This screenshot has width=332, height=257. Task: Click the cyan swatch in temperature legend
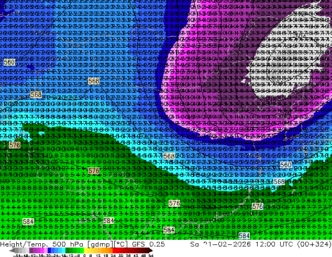(x=64, y=251)
